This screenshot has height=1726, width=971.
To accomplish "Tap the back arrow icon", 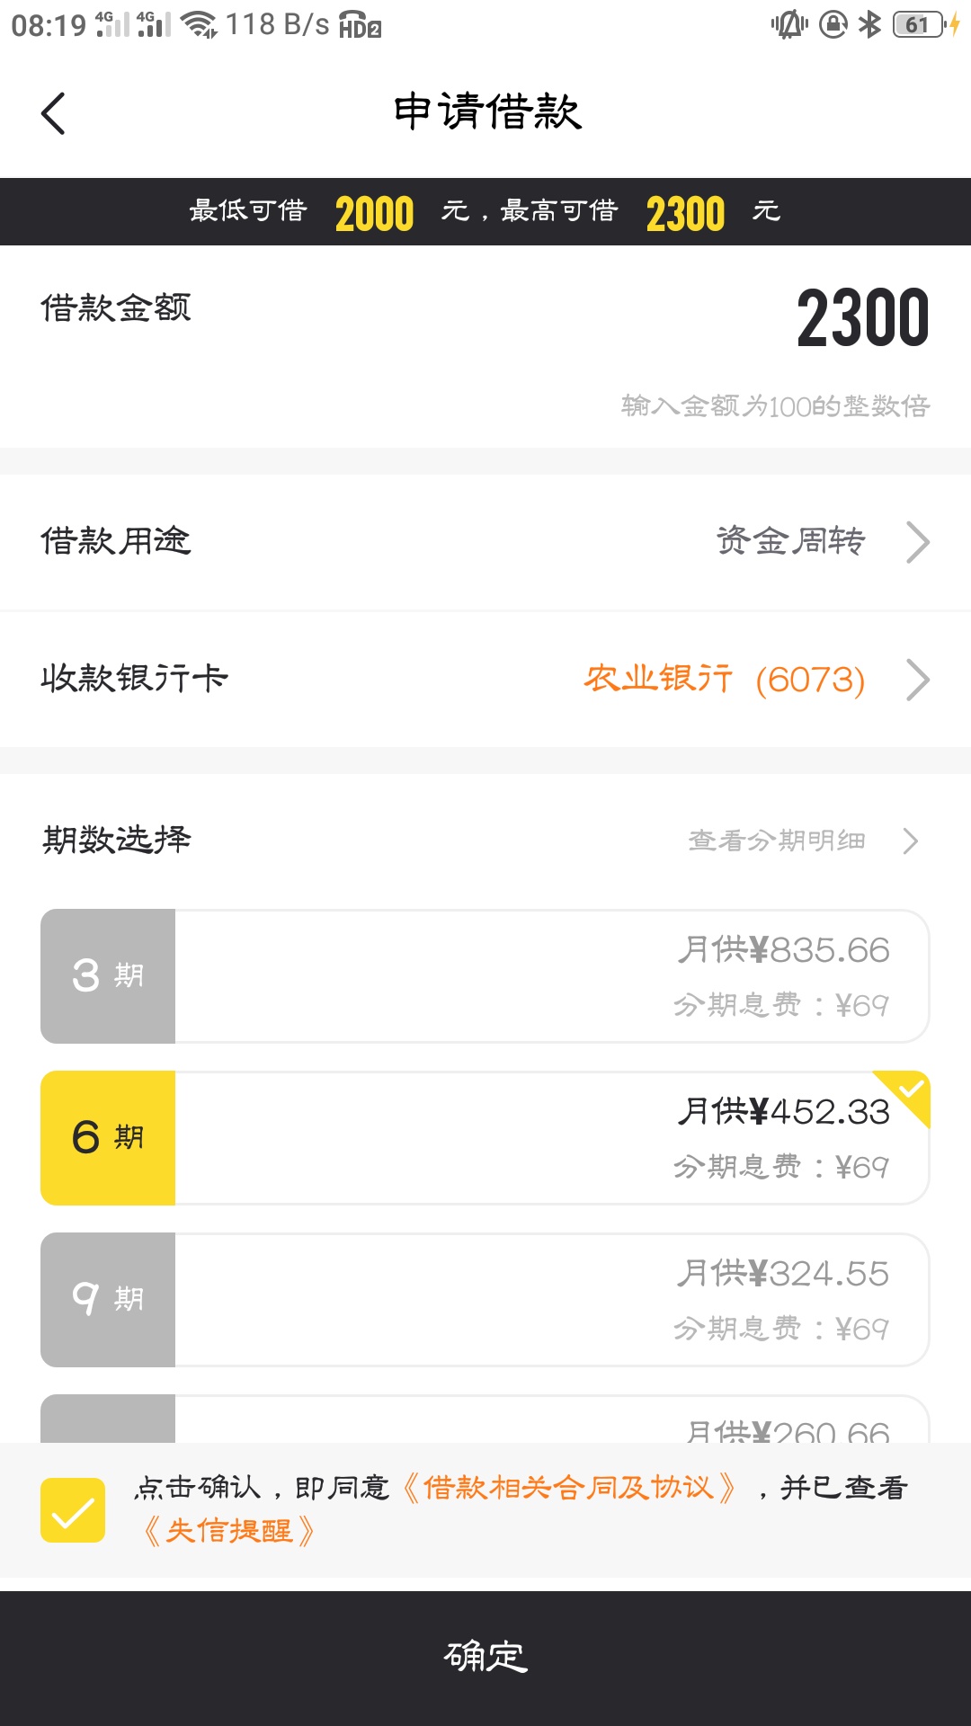I will point(53,113).
